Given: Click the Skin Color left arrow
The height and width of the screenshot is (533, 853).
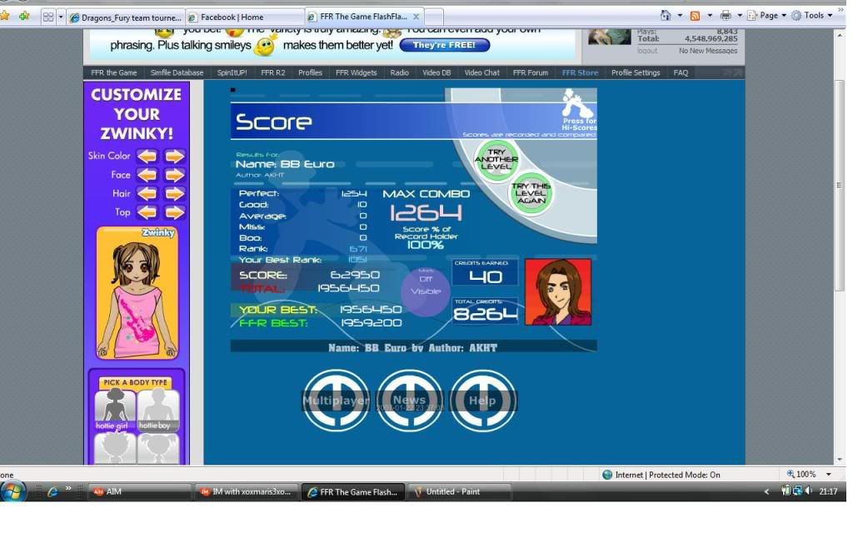Looking at the screenshot, I should [147, 156].
